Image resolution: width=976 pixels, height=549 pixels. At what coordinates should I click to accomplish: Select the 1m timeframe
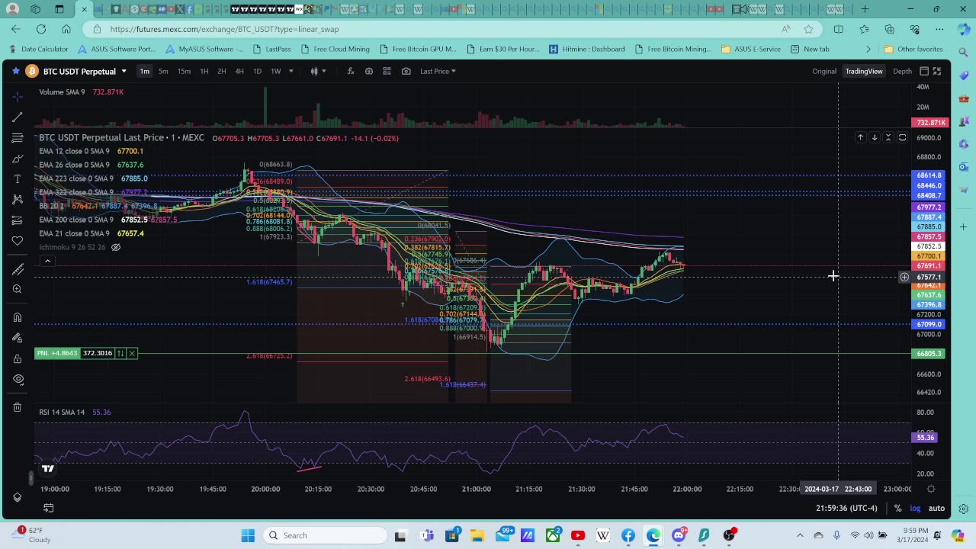tap(144, 71)
